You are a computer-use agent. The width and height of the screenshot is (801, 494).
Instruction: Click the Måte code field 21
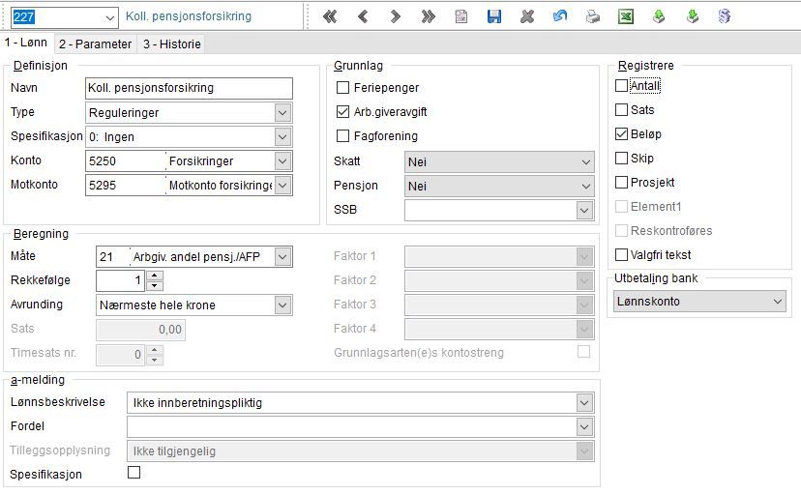point(112,257)
